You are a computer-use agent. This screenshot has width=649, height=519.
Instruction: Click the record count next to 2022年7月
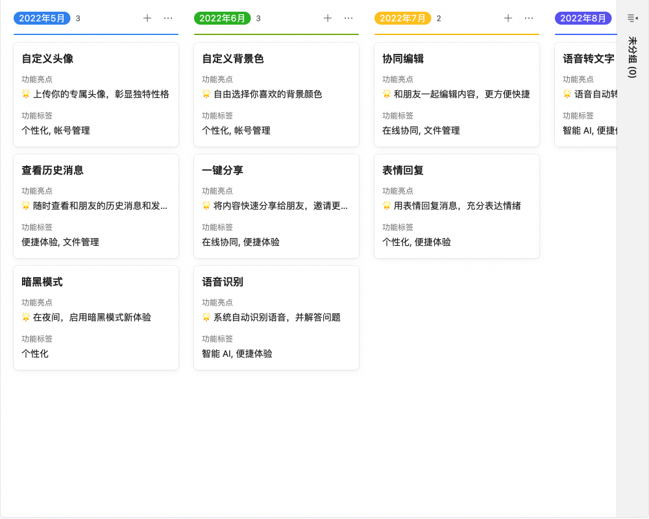439,19
